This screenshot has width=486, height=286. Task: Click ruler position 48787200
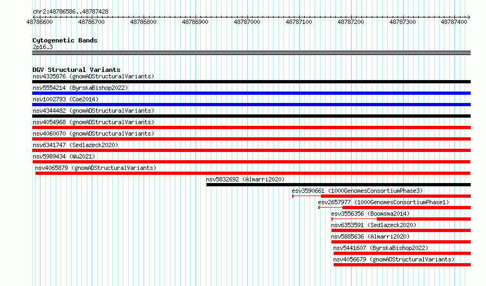(351, 22)
